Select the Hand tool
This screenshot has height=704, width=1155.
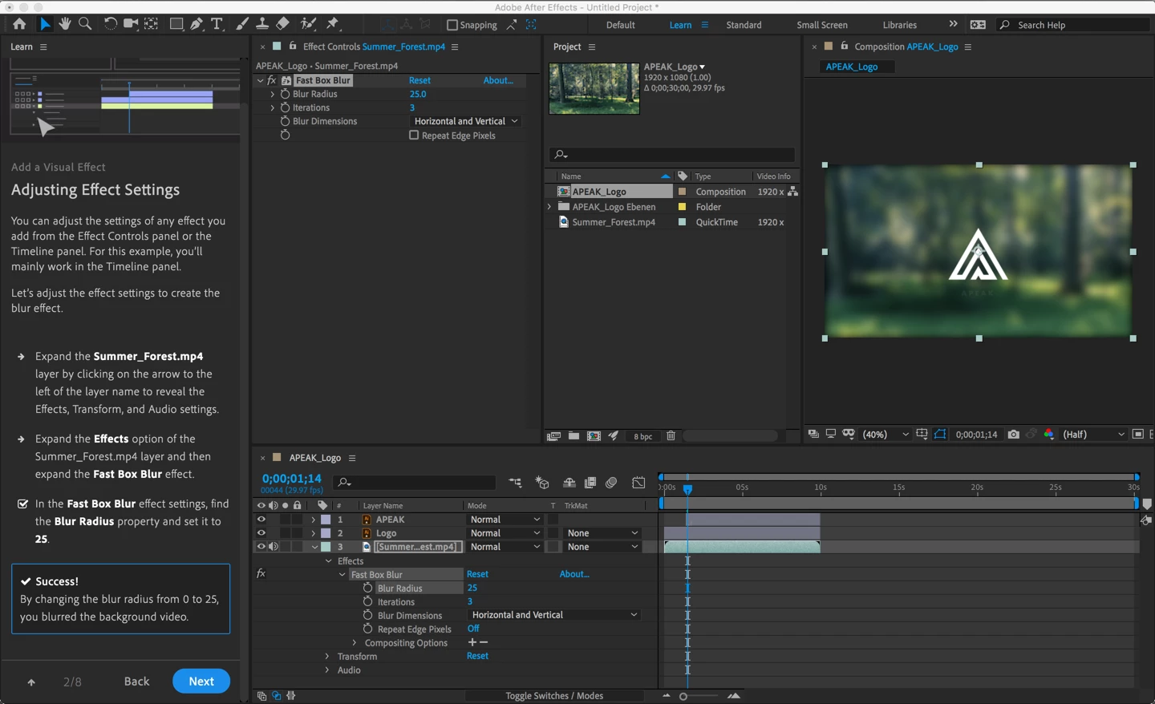[x=65, y=24]
